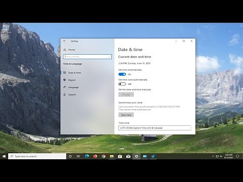Open the Region settings page
Image resolution: width=243 pixels, height=182 pixels.
coord(72,80)
